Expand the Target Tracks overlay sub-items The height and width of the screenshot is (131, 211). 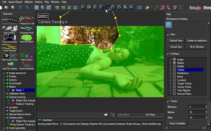pos(170,84)
